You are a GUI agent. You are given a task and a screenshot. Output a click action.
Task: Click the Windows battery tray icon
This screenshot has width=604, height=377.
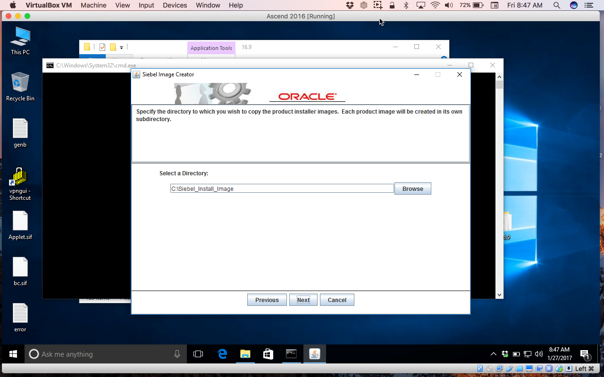click(x=516, y=354)
